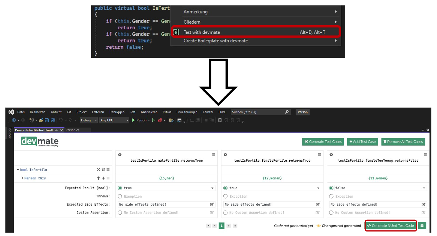Open the Erweiterungen menu
This screenshot has height=236, width=437.
187,112
